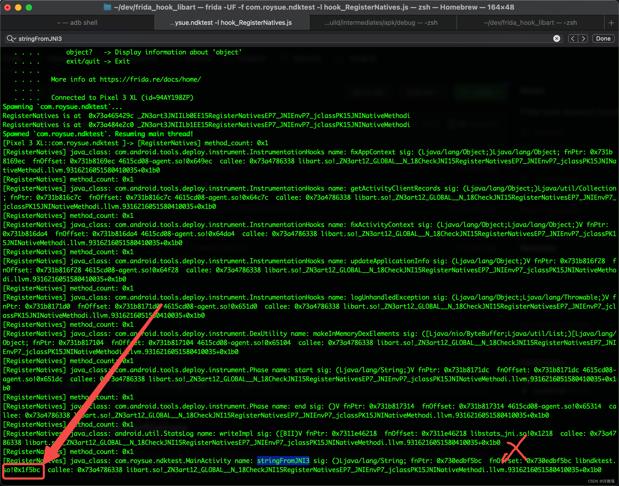Screen dimensions: 619x486
Task: Click the logUnhandledException method name
Action: pos(389,297)
